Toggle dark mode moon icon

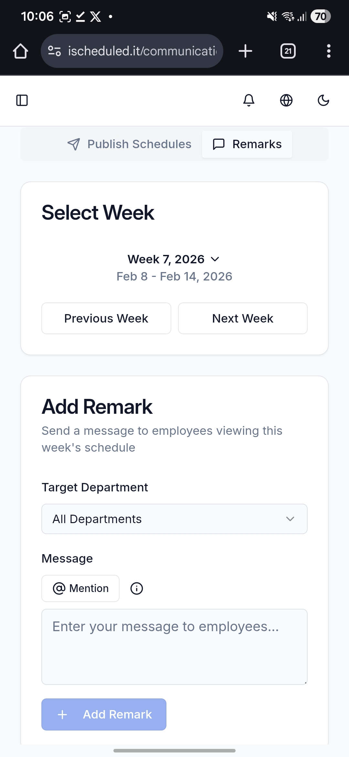323,100
